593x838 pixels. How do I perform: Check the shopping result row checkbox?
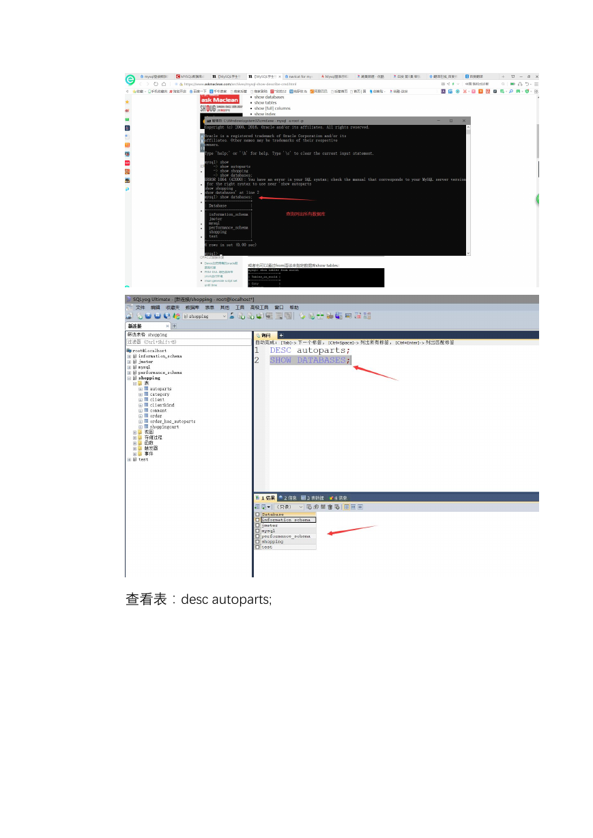coord(257,542)
